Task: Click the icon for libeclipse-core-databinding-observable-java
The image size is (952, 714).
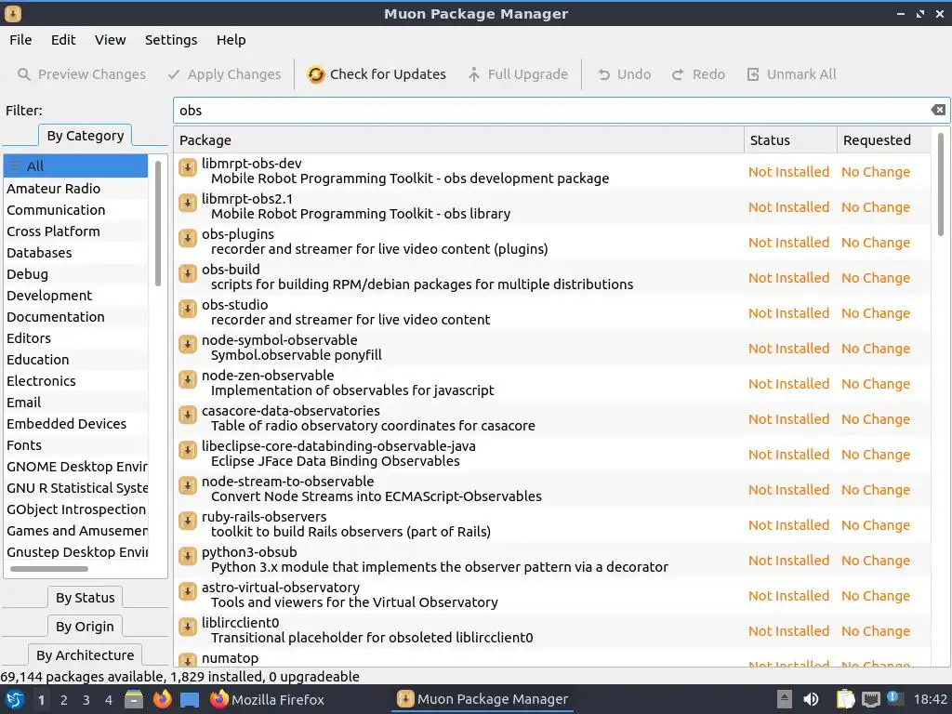Action: coord(188,450)
